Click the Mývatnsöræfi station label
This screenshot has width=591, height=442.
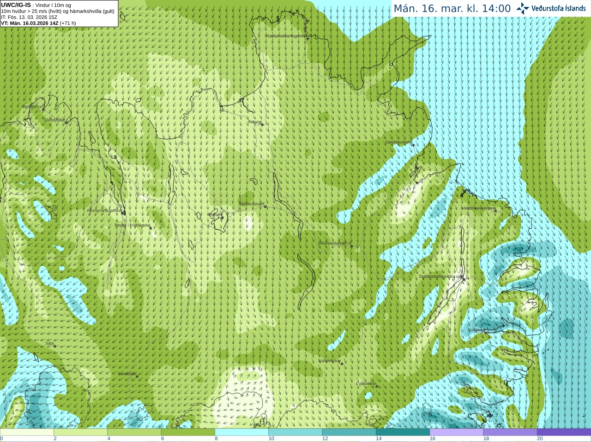[252, 204]
